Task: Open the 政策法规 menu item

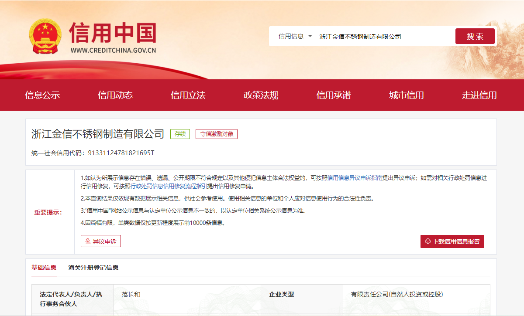Action: (x=261, y=95)
